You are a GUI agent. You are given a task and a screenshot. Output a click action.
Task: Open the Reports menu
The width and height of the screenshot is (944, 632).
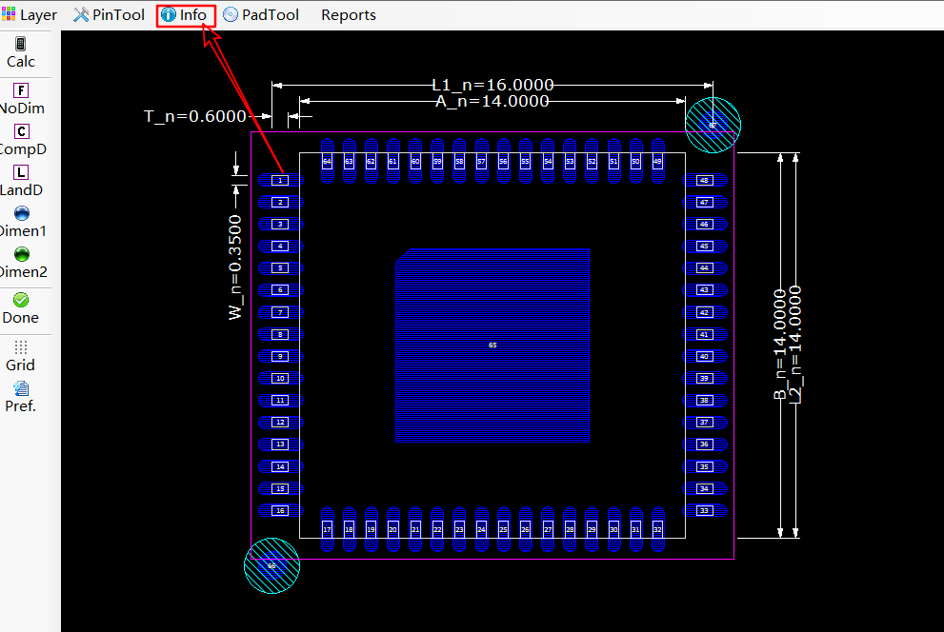[x=348, y=14]
